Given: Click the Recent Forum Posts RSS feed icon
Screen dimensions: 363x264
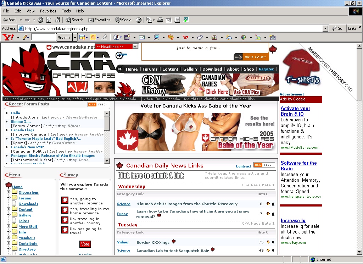Looking at the screenshot, I should [99, 105].
